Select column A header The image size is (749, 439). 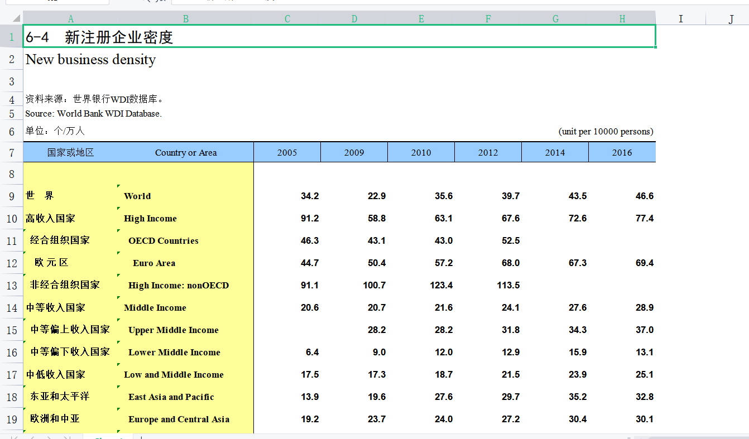pyautogui.click(x=70, y=19)
